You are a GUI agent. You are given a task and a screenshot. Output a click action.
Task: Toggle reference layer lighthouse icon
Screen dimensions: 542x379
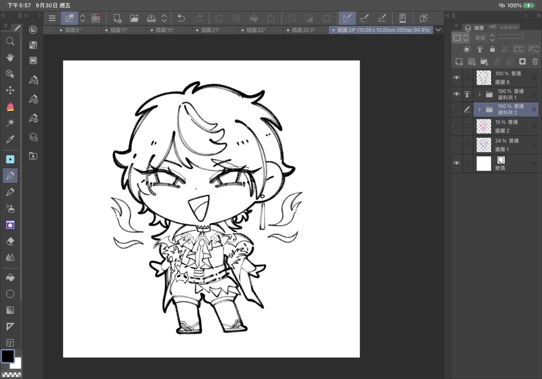480,49
